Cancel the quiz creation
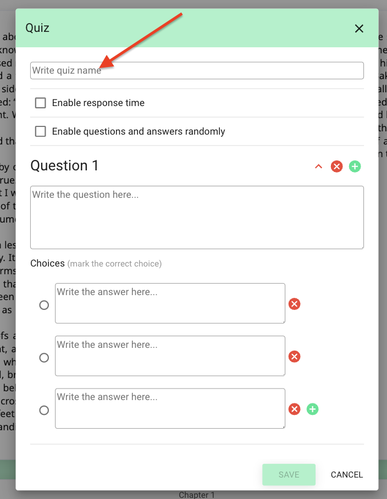Screen dimensions: 387x499 (x=346, y=474)
